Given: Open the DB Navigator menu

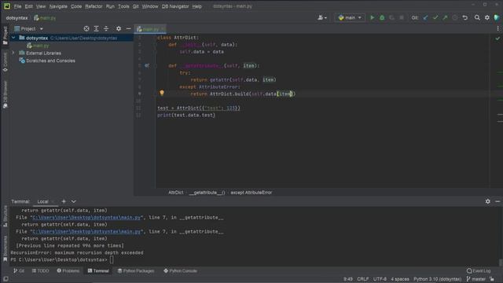Looking at the screenshot, I should 175,6.
